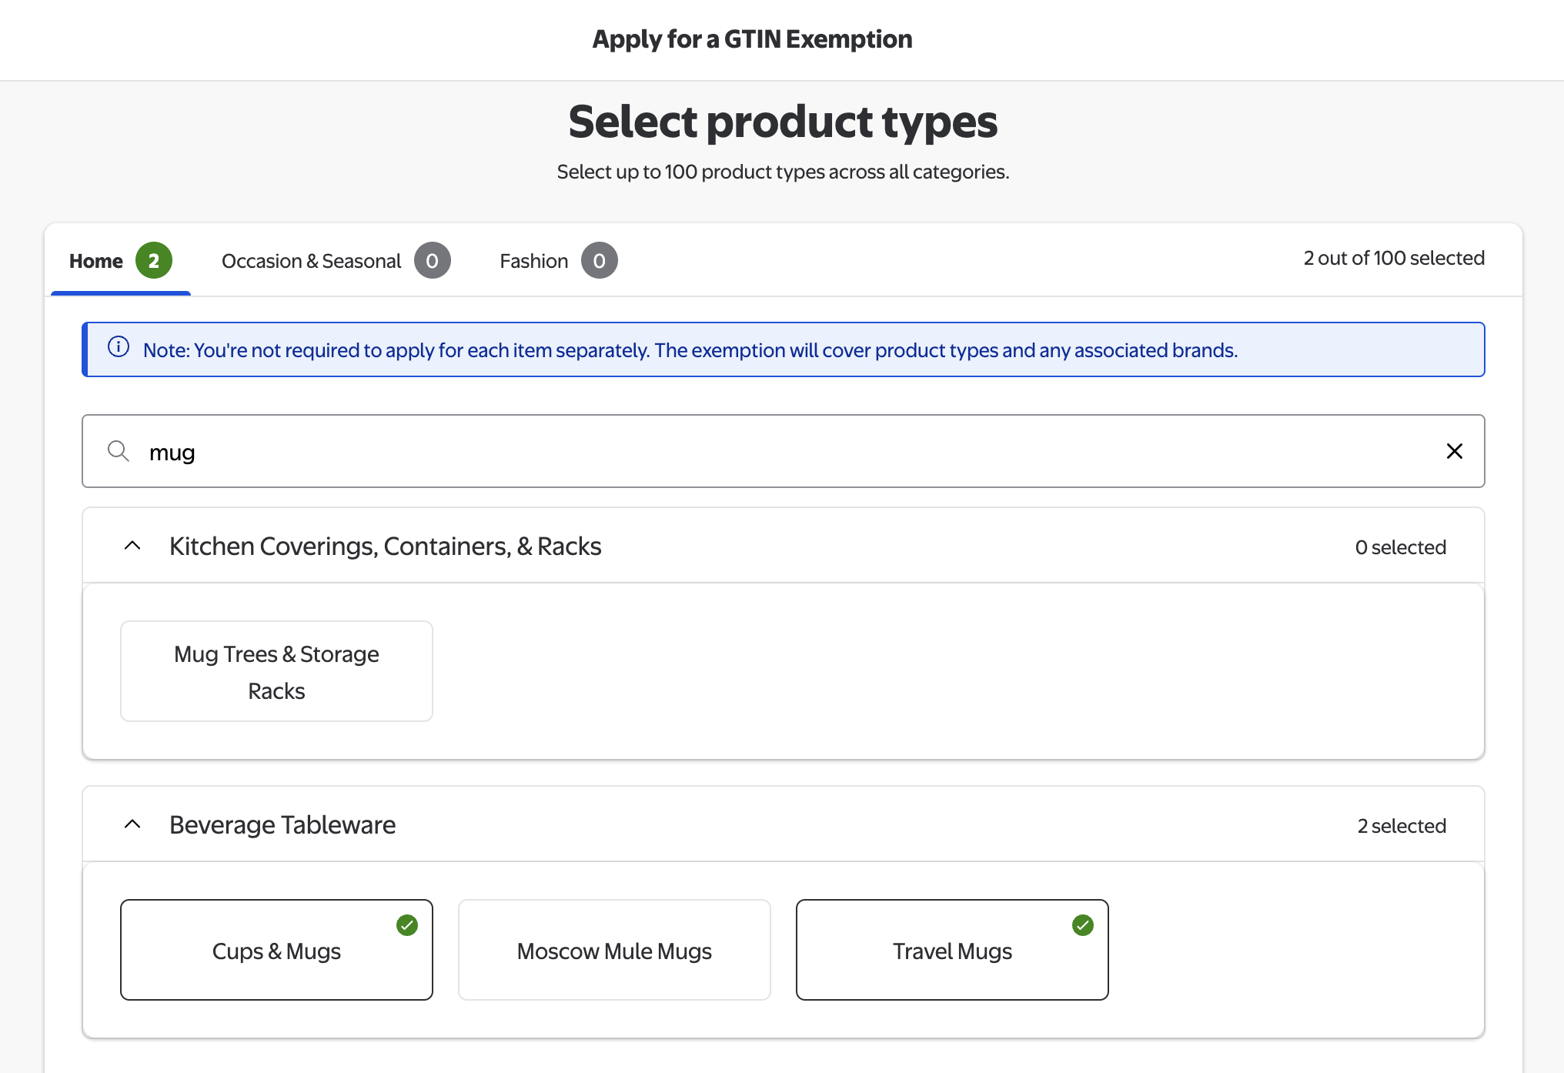
Task: Click the 0 badge beside Fashion
Action: (600, 261)
